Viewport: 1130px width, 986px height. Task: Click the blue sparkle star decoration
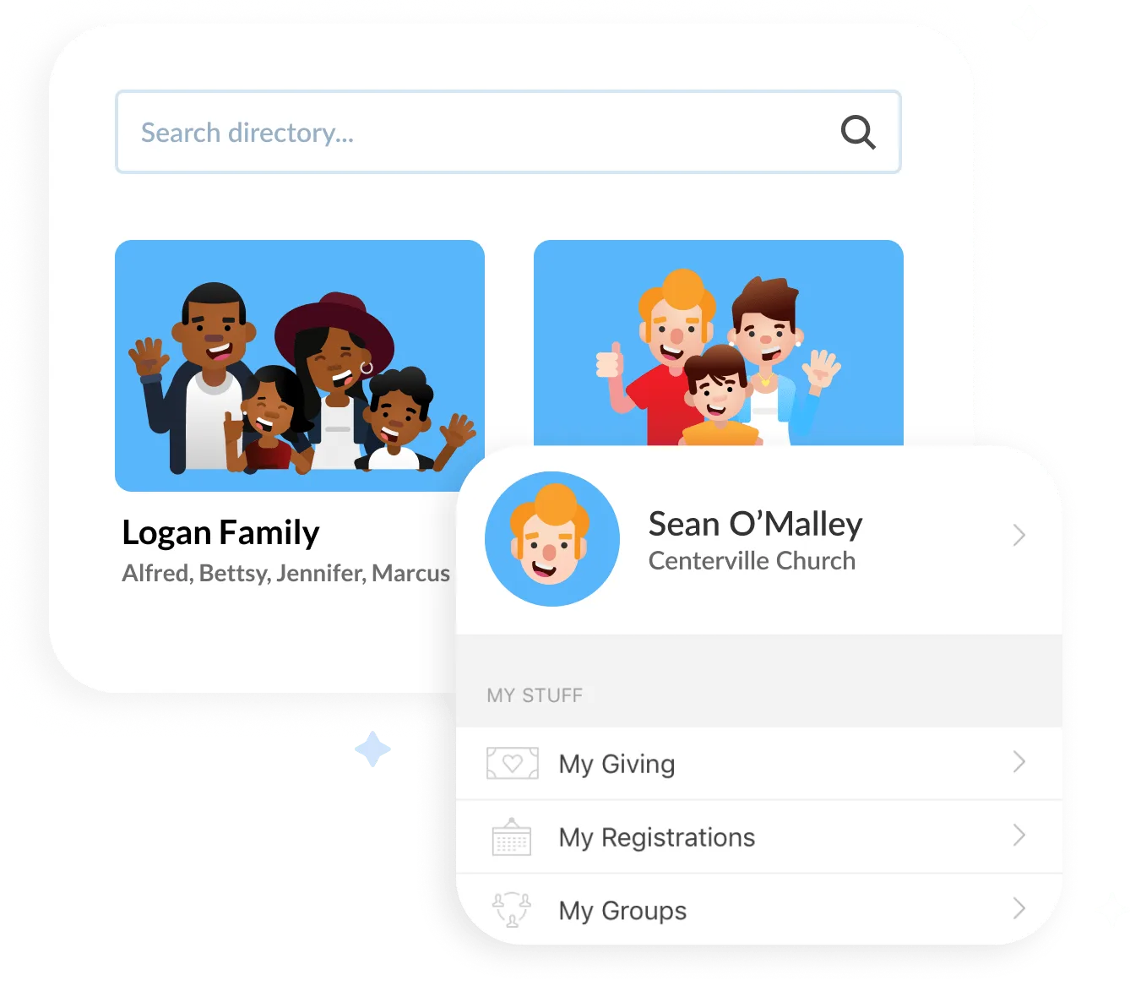pyautogui.click(x=372, y=749)
